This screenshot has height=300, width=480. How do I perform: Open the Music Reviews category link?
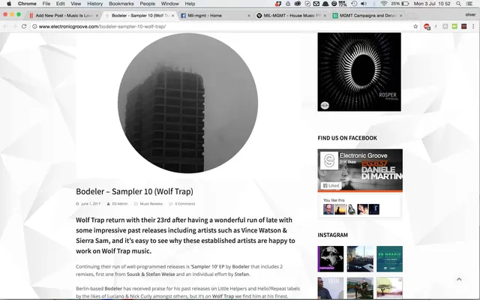coord(151,204)
